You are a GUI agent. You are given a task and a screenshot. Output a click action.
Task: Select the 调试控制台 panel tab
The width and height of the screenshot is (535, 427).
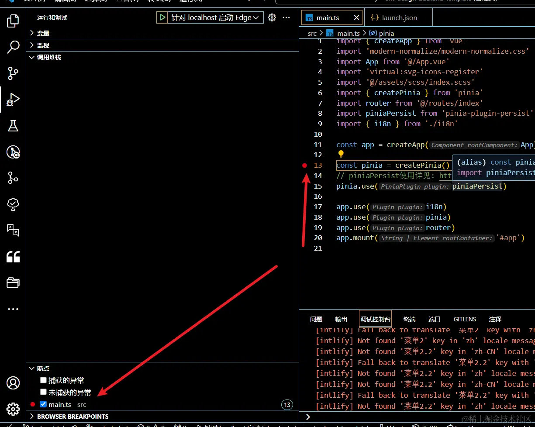click(375, 319)
